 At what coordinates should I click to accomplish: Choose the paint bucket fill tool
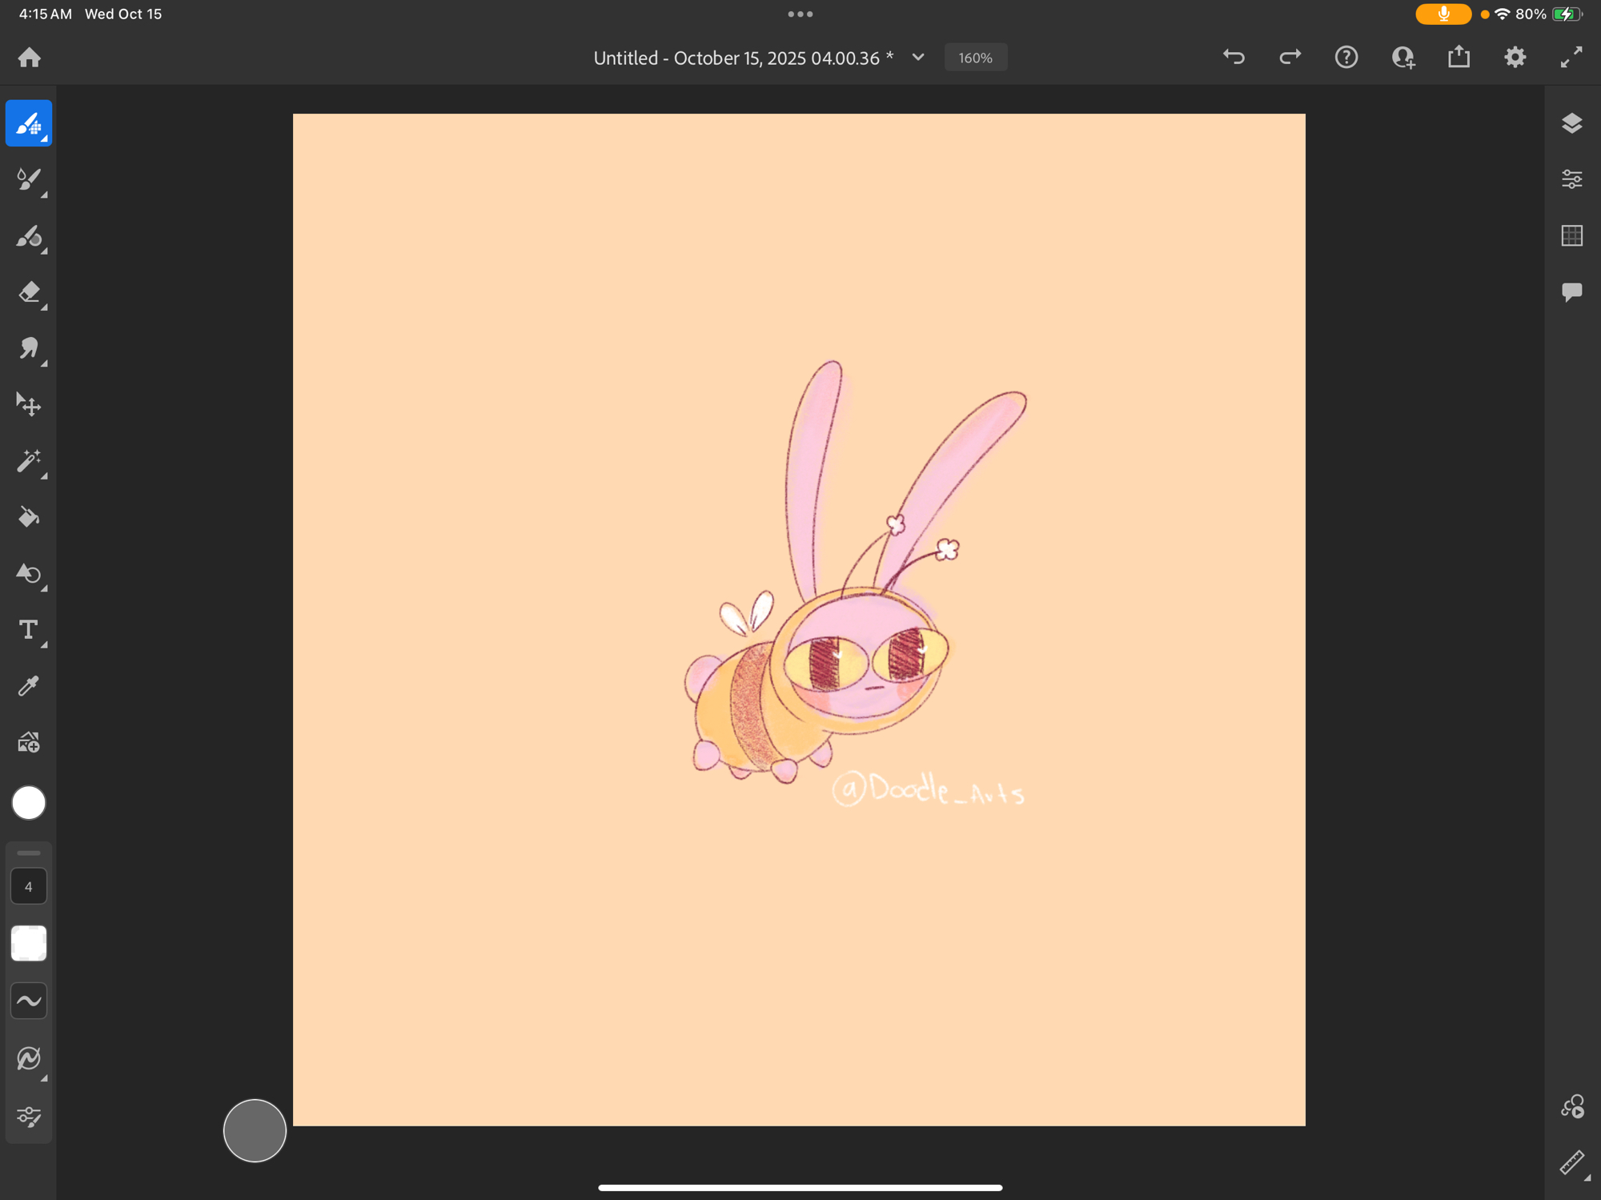(x=29, y=517)
